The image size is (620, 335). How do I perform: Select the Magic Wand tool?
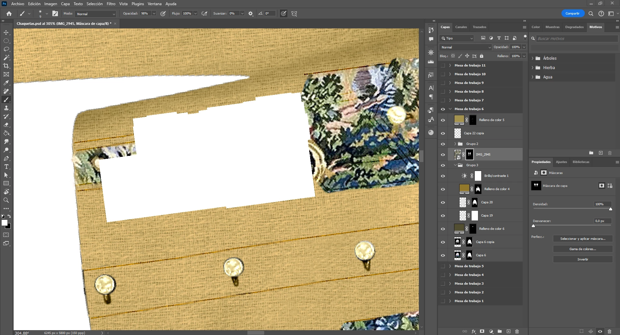(x=6, y=58)
